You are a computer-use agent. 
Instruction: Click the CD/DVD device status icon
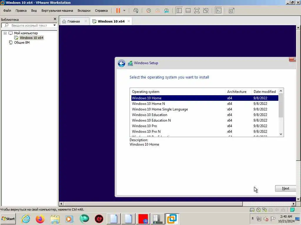pos(258,210)
